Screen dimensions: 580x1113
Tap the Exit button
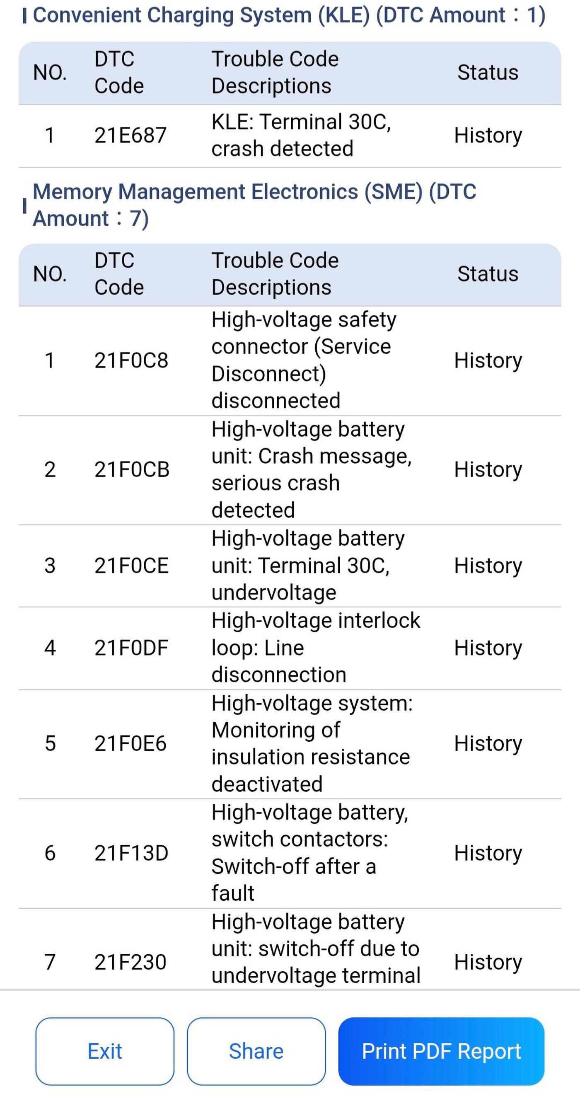coord(105,1051)
